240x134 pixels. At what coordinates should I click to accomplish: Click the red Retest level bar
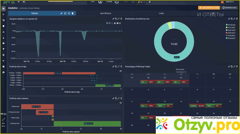point(38,107)
